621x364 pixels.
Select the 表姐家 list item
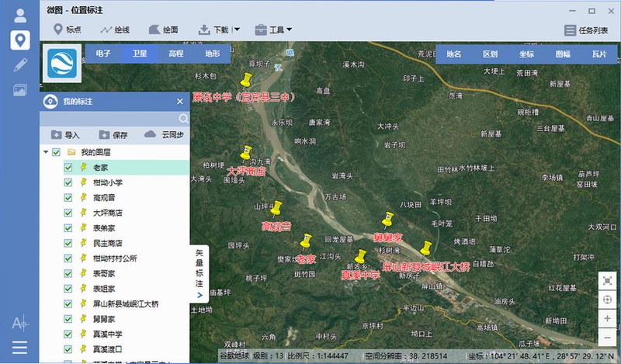127,289
